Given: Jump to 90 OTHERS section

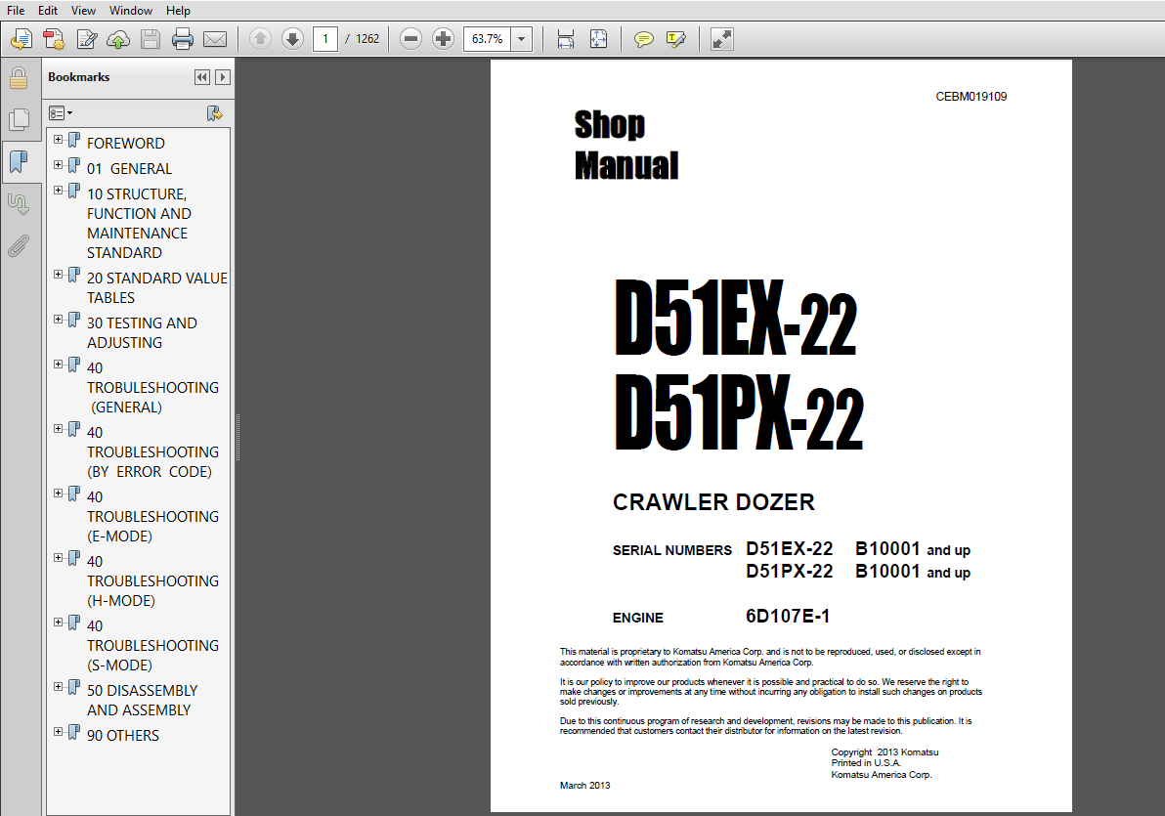Looking at the screenshot, I should 122,735.
